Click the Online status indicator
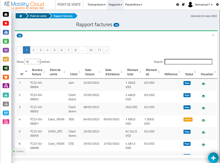 [x=18, y=152]
